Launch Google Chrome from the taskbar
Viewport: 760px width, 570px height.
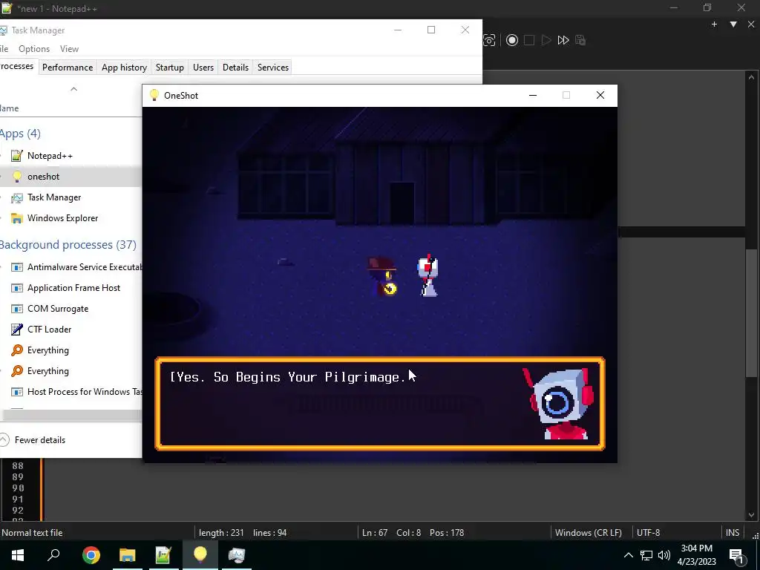[x=91, y=555]
